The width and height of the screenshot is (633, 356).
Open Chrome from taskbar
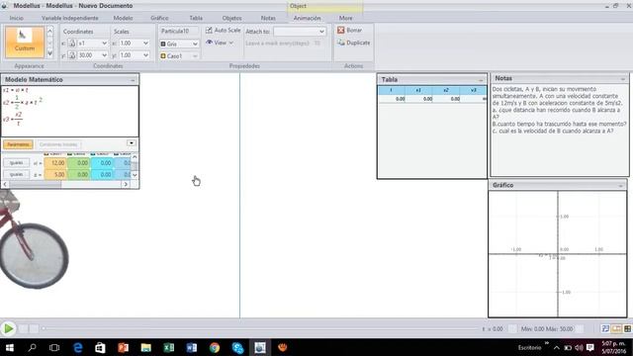coord(215,347)
